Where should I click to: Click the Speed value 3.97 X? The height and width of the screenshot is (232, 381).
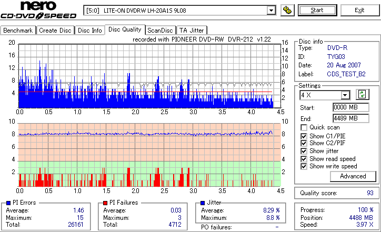pos(365,225)
